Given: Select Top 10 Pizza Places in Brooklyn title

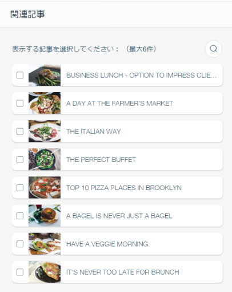Looking at the screenshot, I should (x=124, y=188).
